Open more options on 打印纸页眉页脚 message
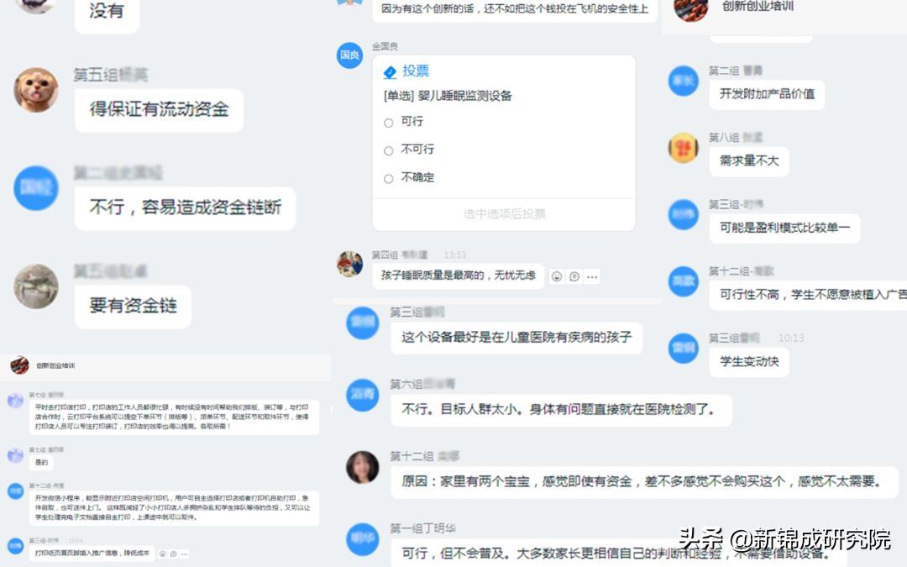Screen dimensions: 907x567 pyautogui.click(x=185, y=554)
